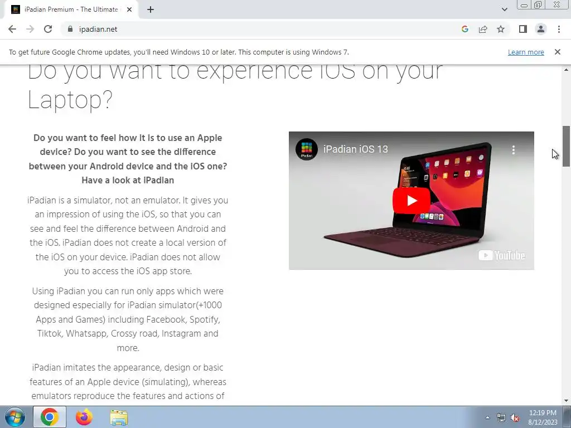
Task: Minimize the Chrome window
Action: pos(524,4)
